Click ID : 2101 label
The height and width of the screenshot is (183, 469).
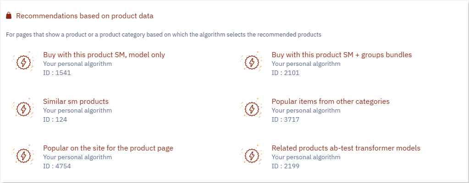click(286, 73)
